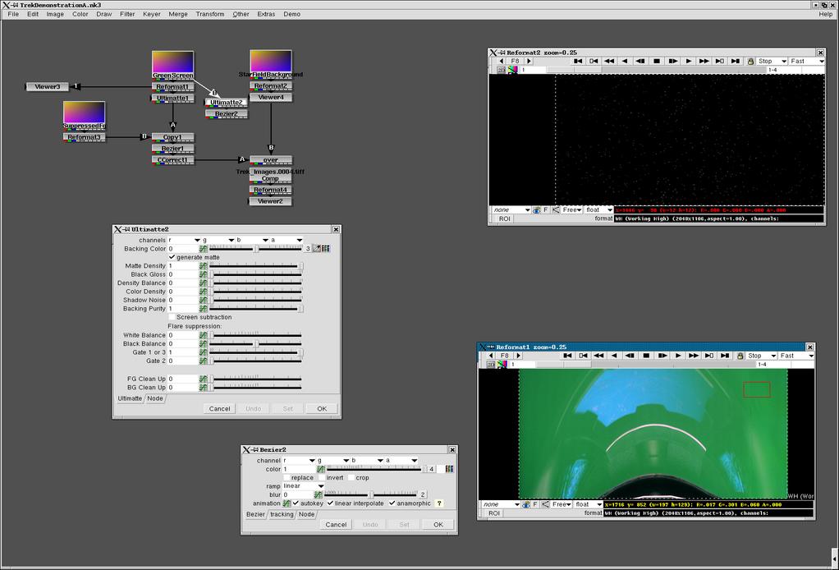
Task: Click the eyedropper icon beside Backing Color
Action: (317, 249)
